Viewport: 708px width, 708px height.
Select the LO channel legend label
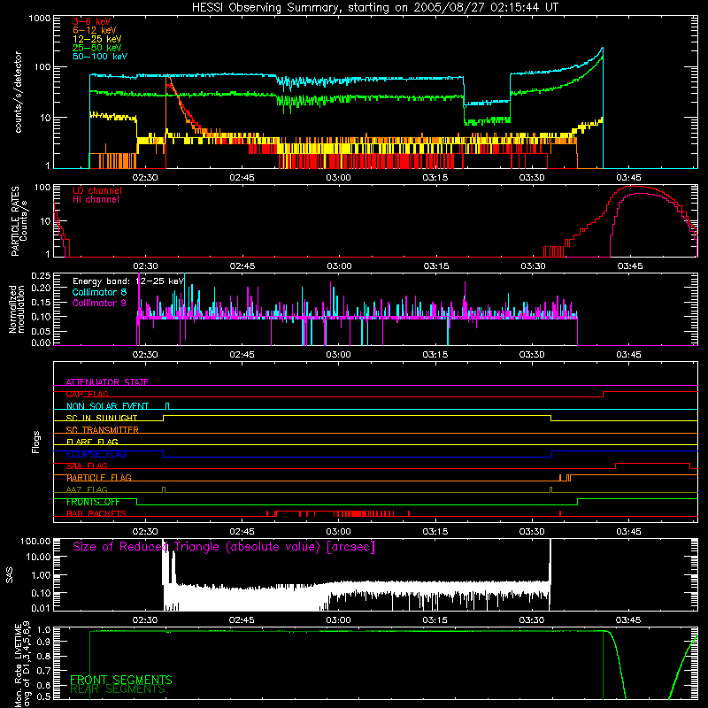pos(97,190)
